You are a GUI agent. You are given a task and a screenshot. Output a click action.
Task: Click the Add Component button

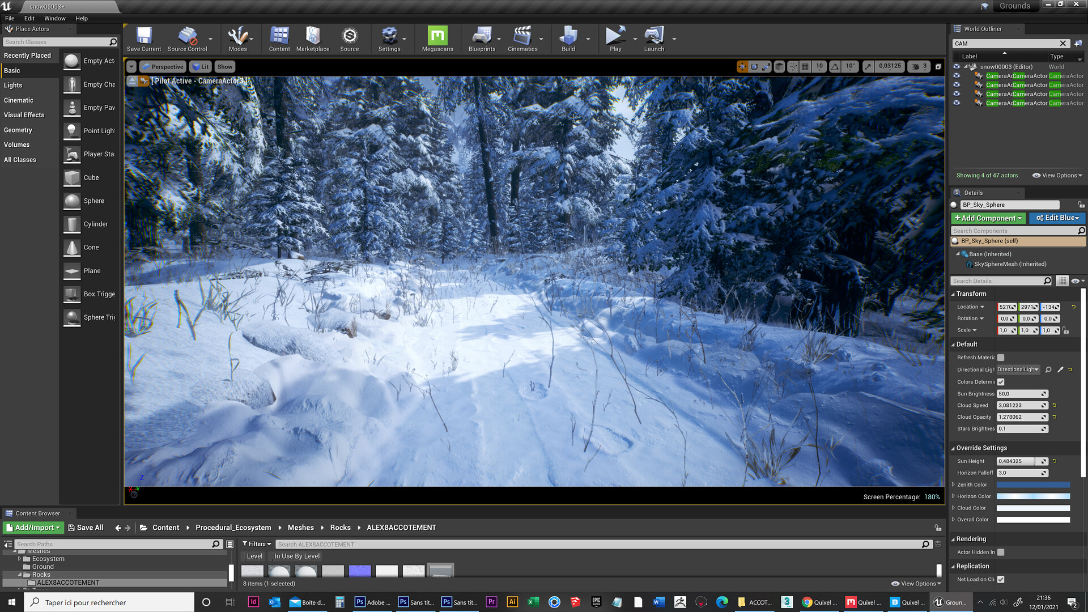click(x=988, y=218)
